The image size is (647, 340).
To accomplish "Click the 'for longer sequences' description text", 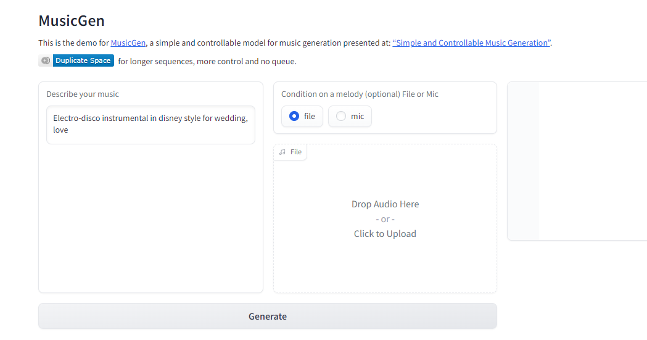I will tap(207, 61).
